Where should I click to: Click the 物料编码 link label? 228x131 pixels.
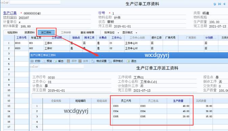click(10, 17)
